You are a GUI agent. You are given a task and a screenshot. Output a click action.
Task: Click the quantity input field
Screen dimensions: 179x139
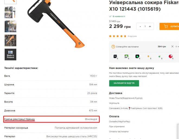point(145,27)
